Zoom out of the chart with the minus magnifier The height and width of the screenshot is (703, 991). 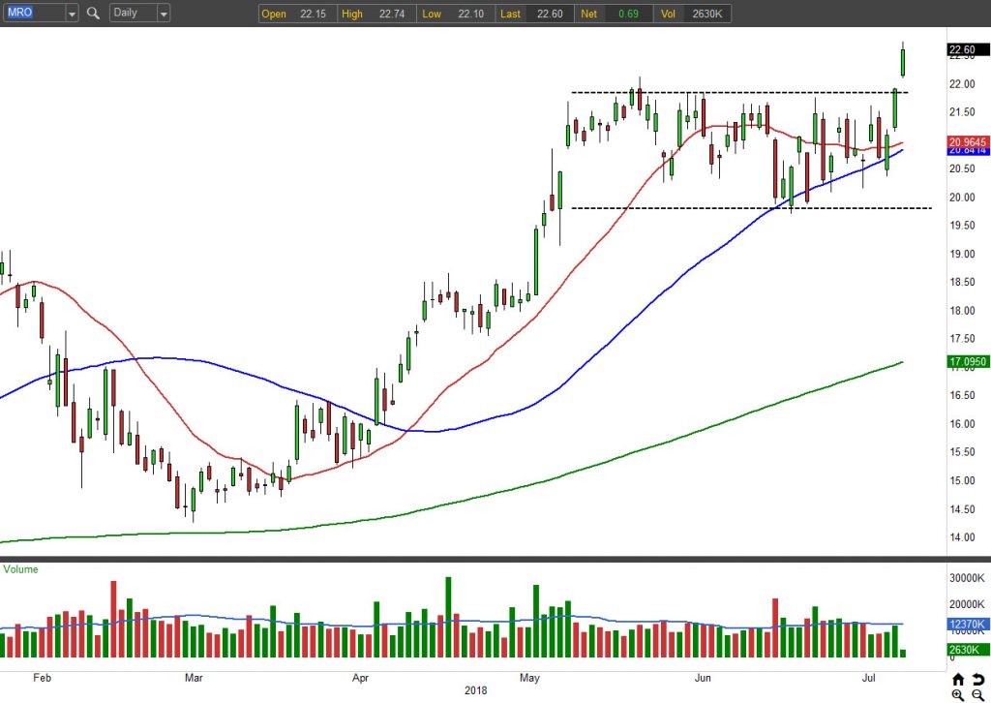coord(977,695)
